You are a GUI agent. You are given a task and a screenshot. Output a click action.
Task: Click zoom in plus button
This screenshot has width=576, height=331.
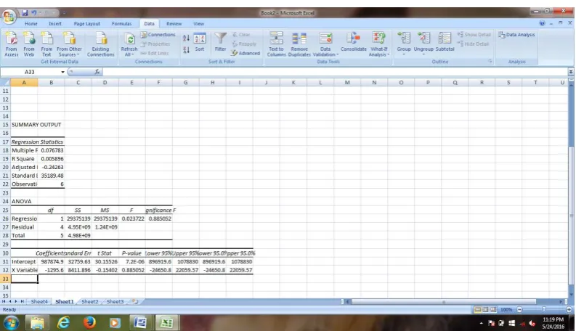pyautogui.click(x=569, y=310)
